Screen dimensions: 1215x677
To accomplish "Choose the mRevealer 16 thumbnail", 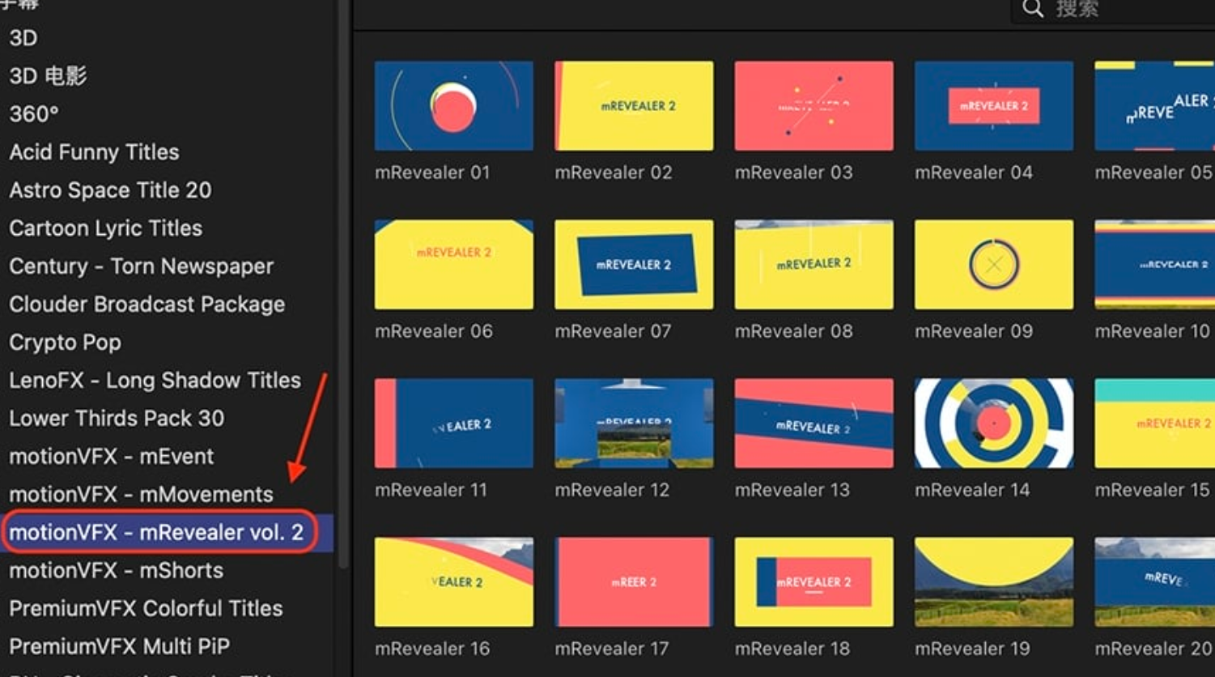I will click(454, 582).
